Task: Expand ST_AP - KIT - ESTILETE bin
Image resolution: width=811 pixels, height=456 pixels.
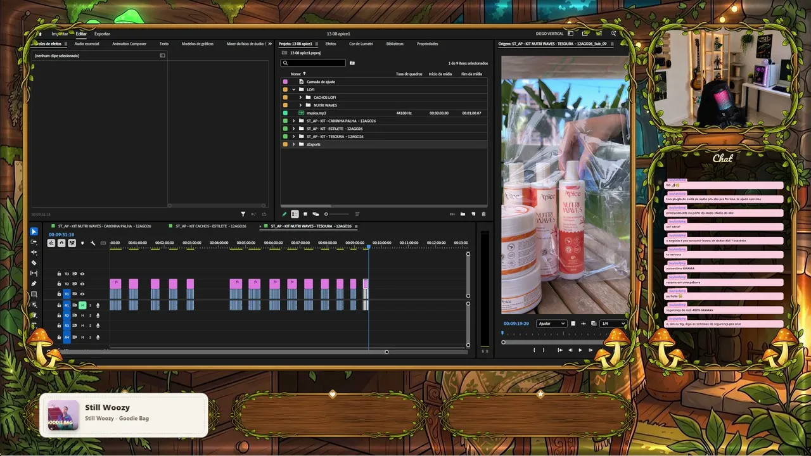Action: pyautogui.click(x=293, y=129)
